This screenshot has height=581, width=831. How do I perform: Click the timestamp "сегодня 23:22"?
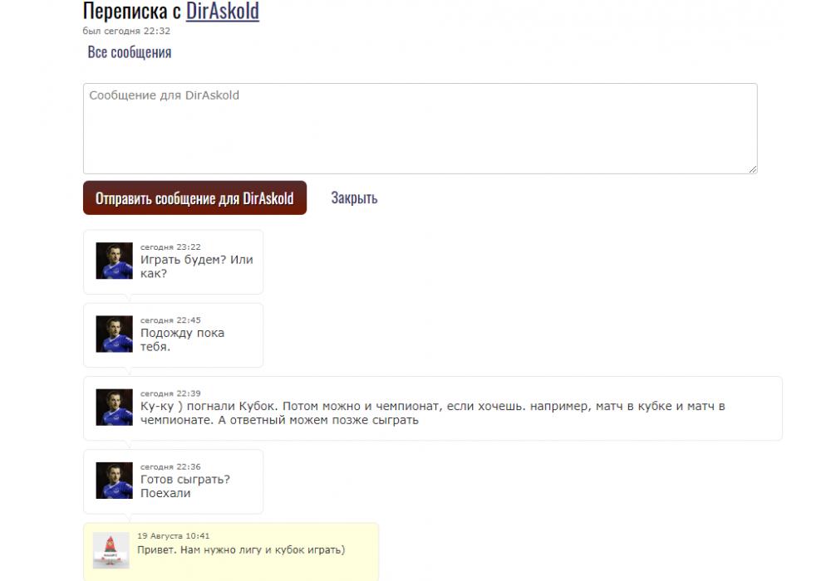170,247
